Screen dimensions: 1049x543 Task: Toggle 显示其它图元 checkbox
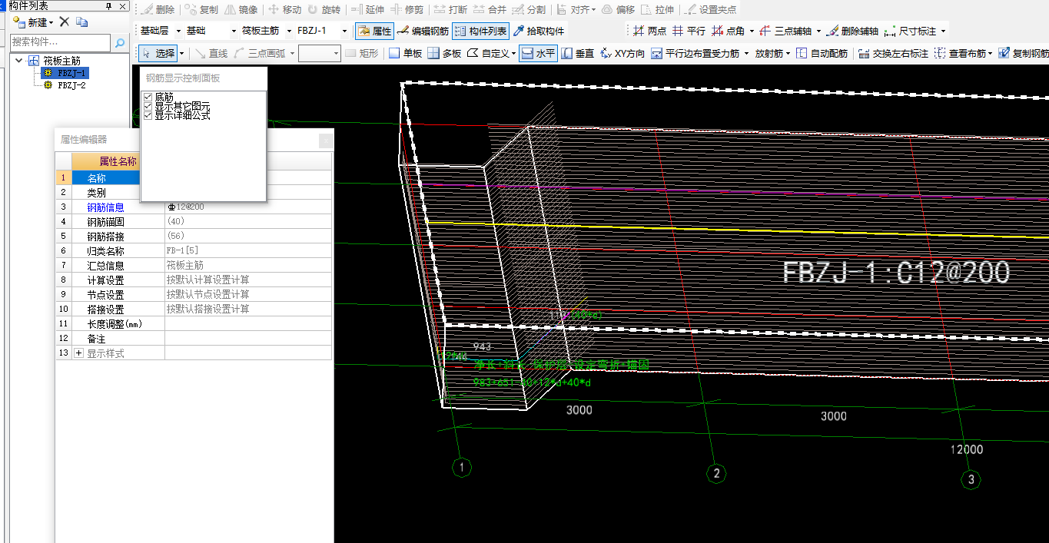pos(148,106)
